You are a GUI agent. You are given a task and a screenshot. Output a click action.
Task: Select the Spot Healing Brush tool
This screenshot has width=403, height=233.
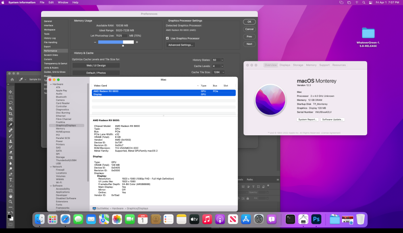(10, 130)
